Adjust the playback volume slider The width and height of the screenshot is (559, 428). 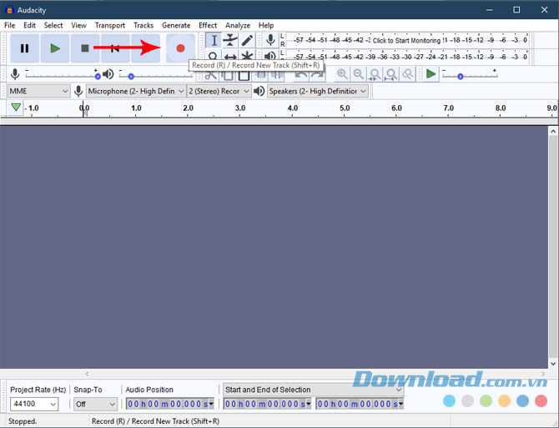[x=155, y=76]
